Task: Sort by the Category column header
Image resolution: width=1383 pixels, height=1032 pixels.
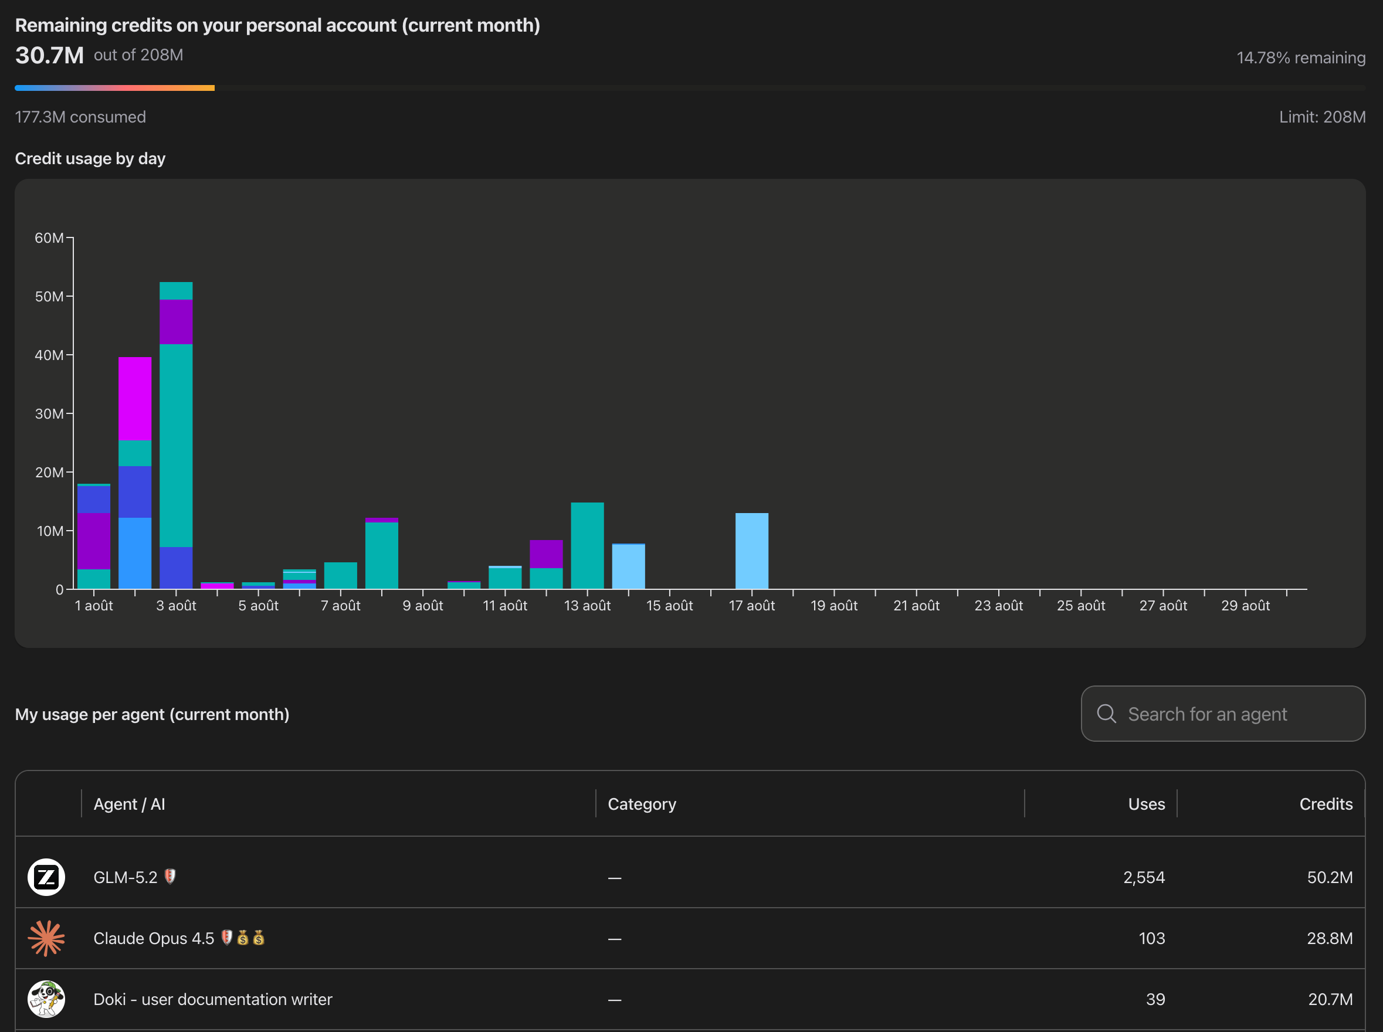Action: [642, 804]
